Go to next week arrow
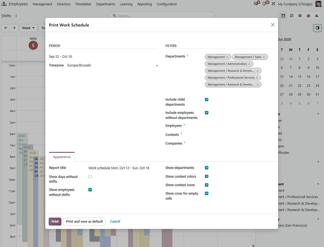The height and width of the screenshot is (247, 324). click(x=14, y=28)
